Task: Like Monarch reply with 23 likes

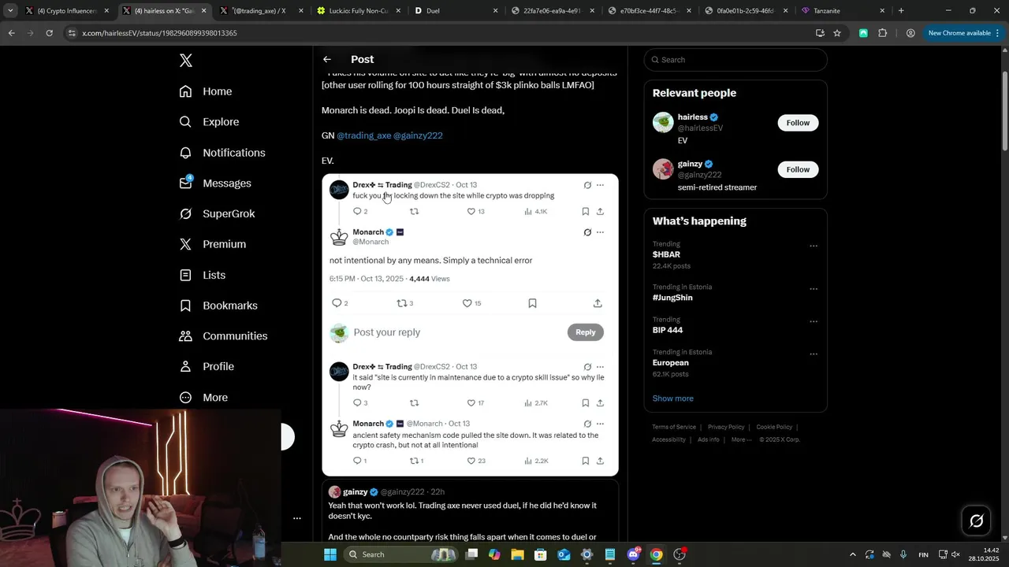Action: click(x=475, y=461)
